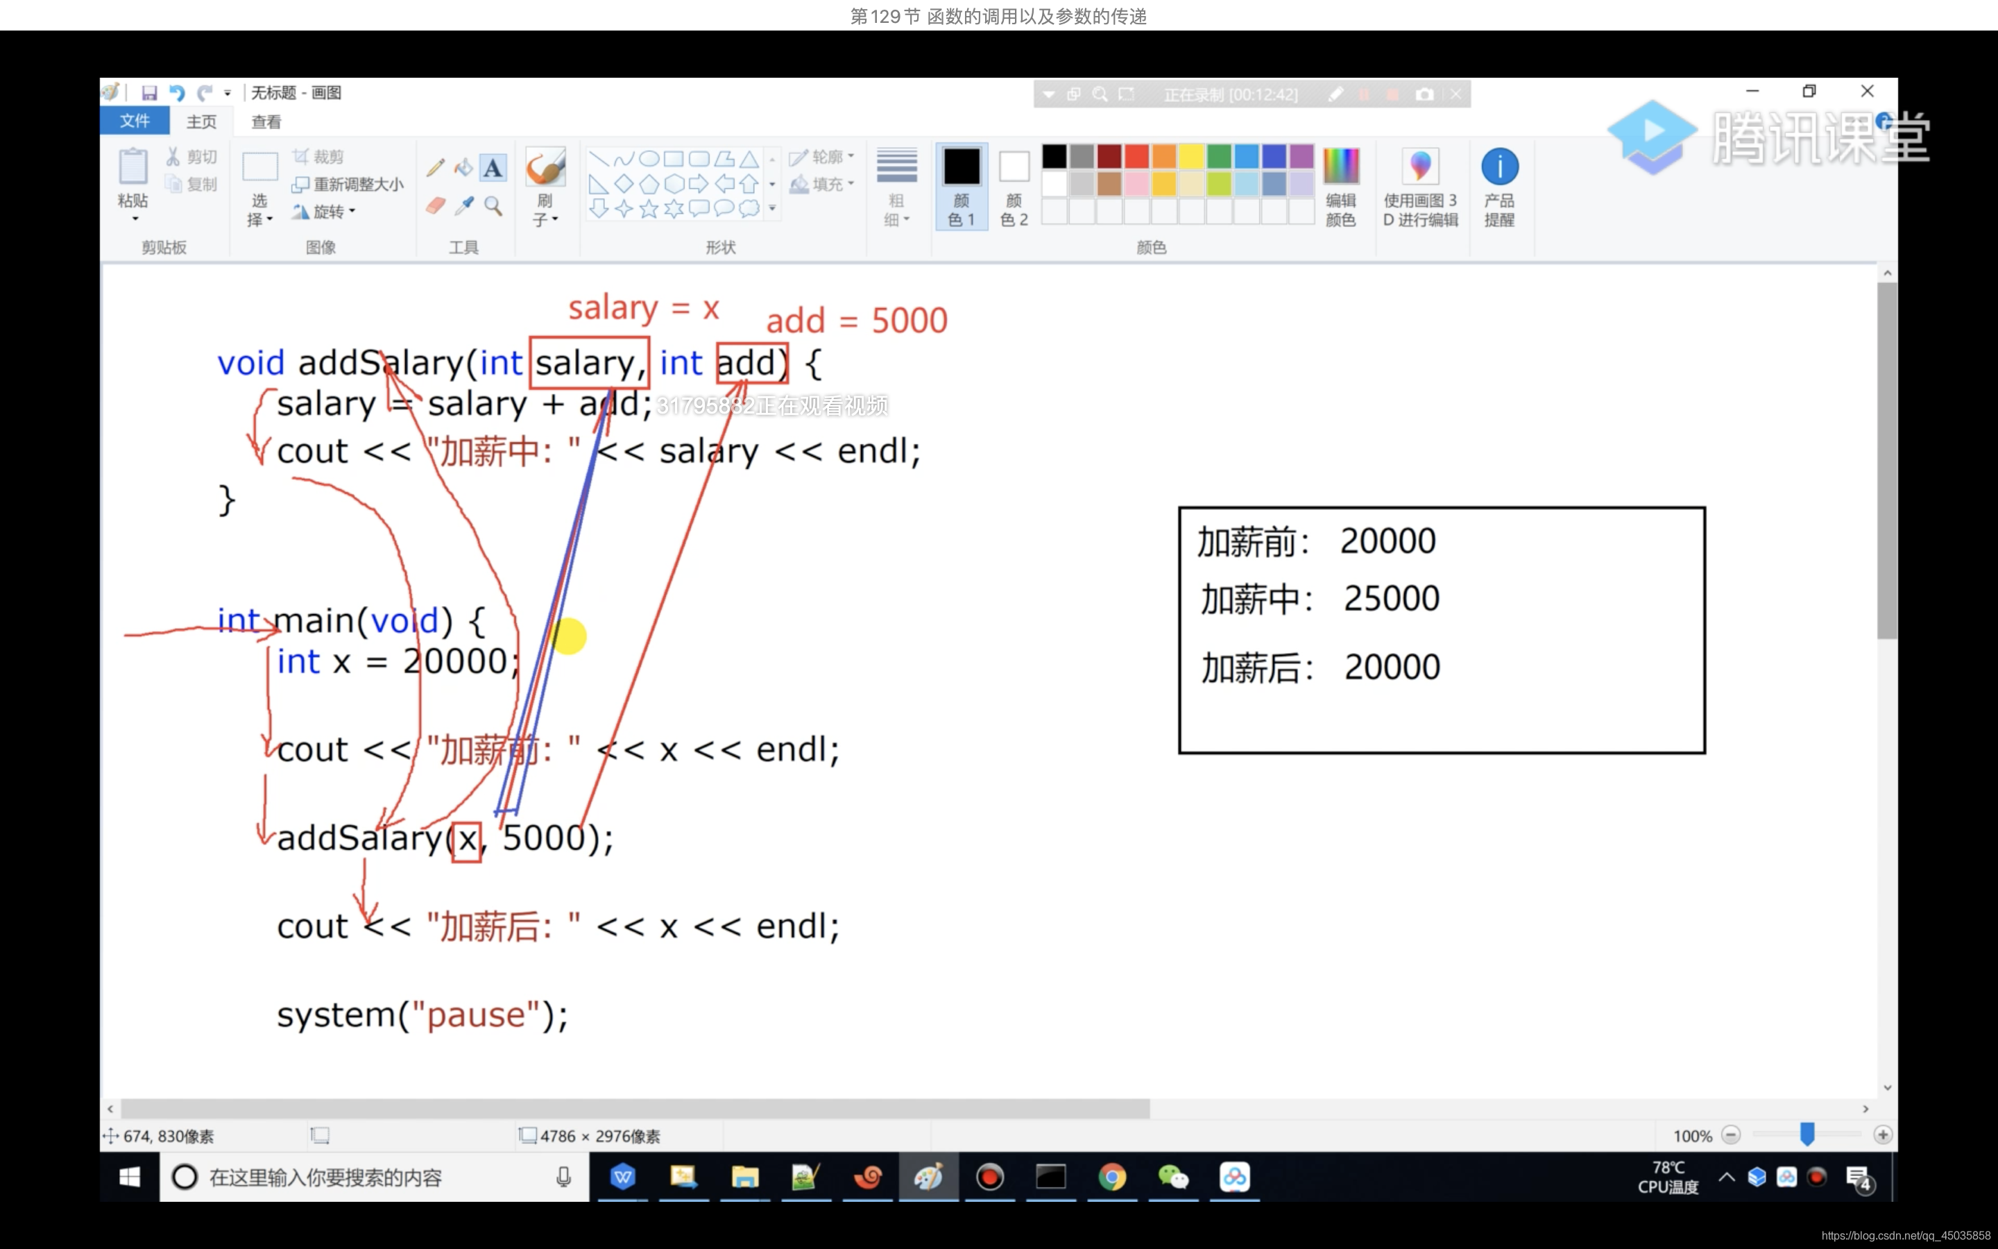Click the Paste clipboard icon

(x=132, y=166)
